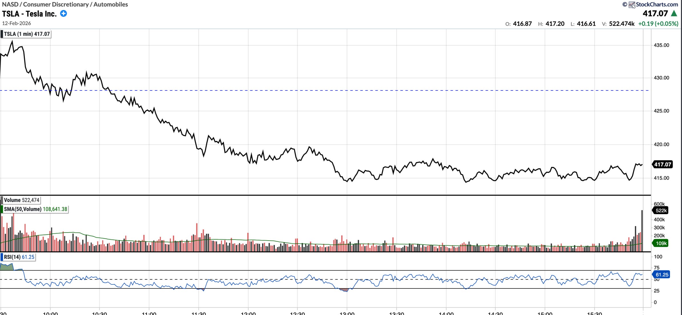Viewport: 682px width, 315px height.
Task: Click the TSLA (1 min) legend label
Action: [27, 34]
